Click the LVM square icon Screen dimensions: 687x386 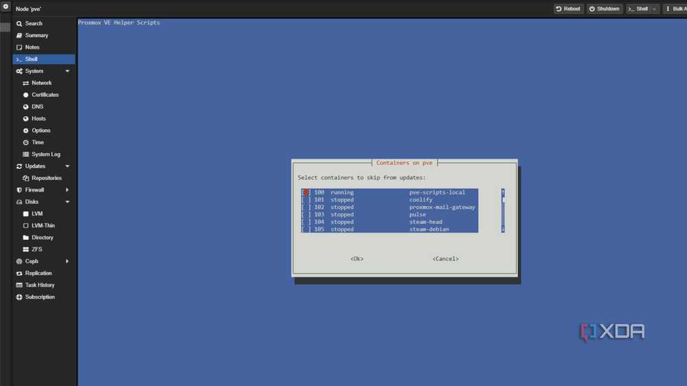pos(26,214)
